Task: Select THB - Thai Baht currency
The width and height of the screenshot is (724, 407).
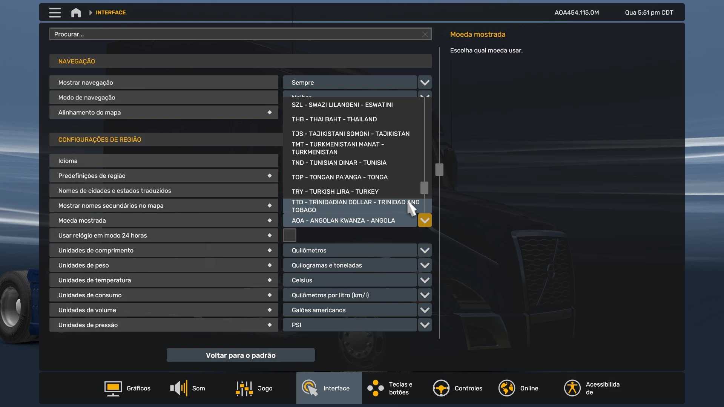Action: point(334,119)
